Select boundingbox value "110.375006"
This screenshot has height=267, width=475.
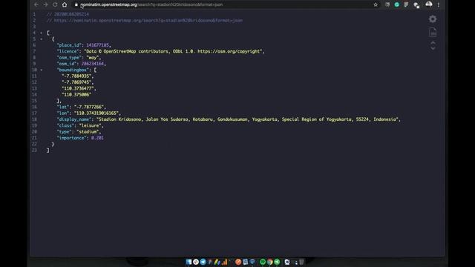pos(76,95)
